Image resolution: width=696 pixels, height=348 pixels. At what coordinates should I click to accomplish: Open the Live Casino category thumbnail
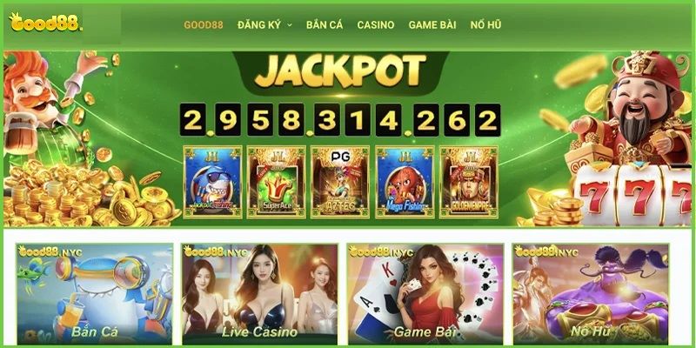click(x=259, y=294)
